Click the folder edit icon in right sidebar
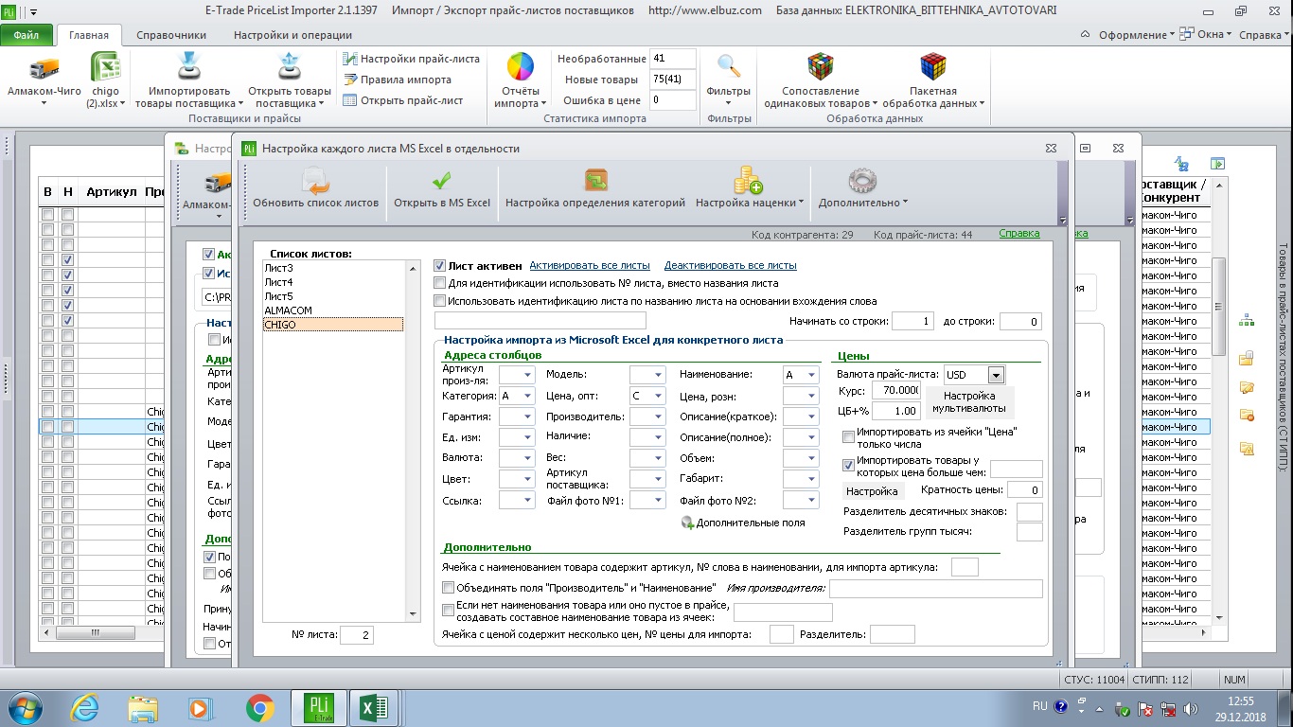This screenshot has width=1293, height=727. [1247, 387]
